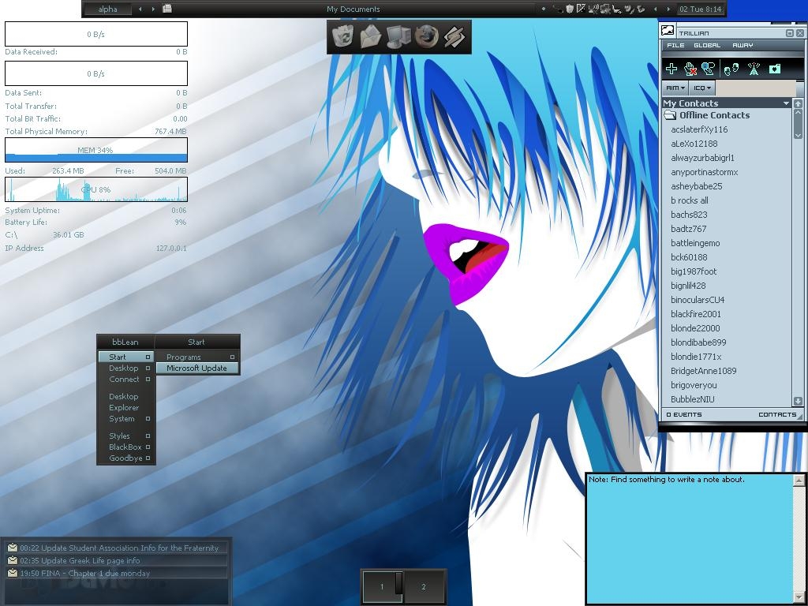Select the highlighted Start entry in bbLean
Screen dimensions: 808x606
point(125,357)
